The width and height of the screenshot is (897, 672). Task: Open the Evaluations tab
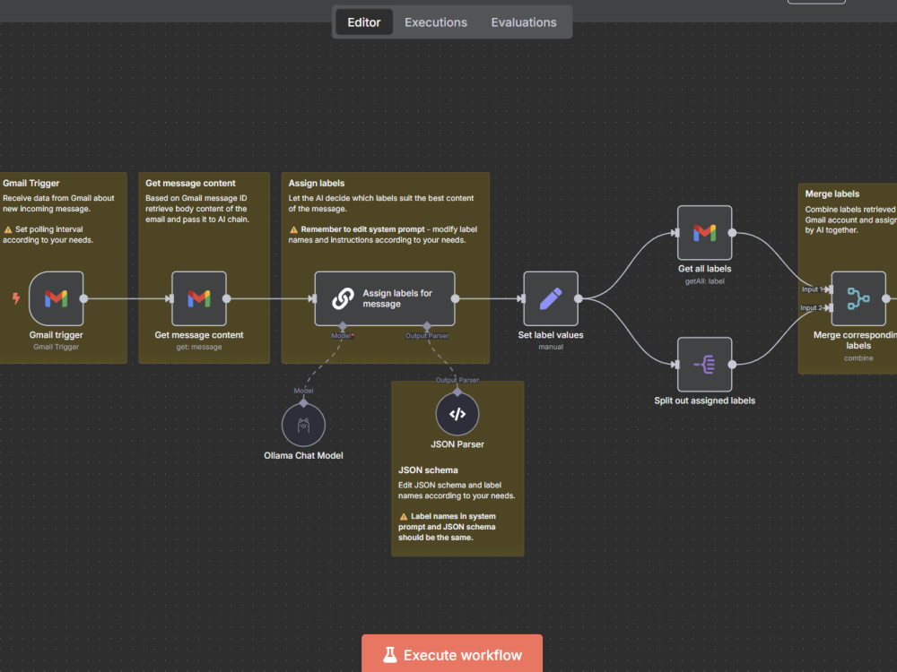tap(524, 22)
